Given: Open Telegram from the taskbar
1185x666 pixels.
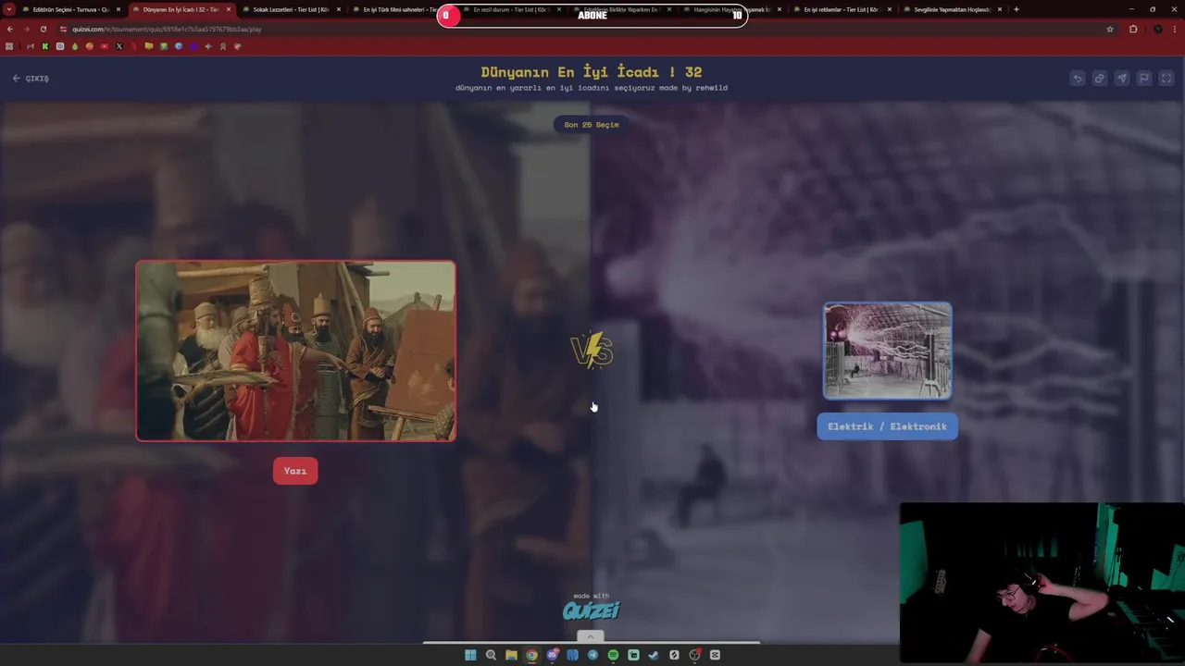Looking at the screenshot, I should pyautogui.click(x=592, y=655).
